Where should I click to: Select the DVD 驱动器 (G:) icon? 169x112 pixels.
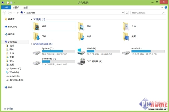tap(81, 61)
